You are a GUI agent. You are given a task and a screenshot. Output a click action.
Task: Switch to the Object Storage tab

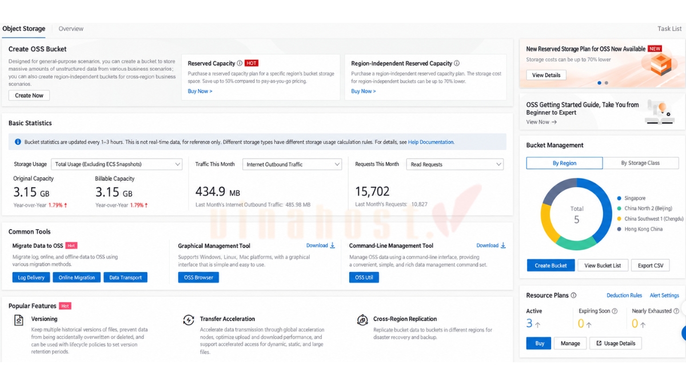tap(23, 29)
